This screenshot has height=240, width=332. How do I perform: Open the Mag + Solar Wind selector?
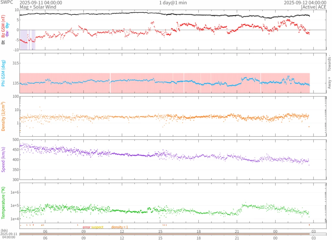pos(38,7)
